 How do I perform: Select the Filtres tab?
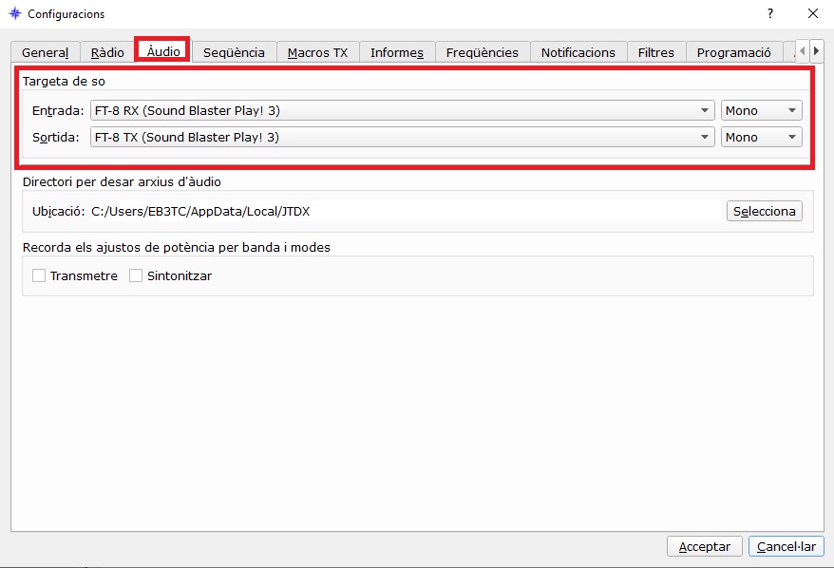coord(655,52)
